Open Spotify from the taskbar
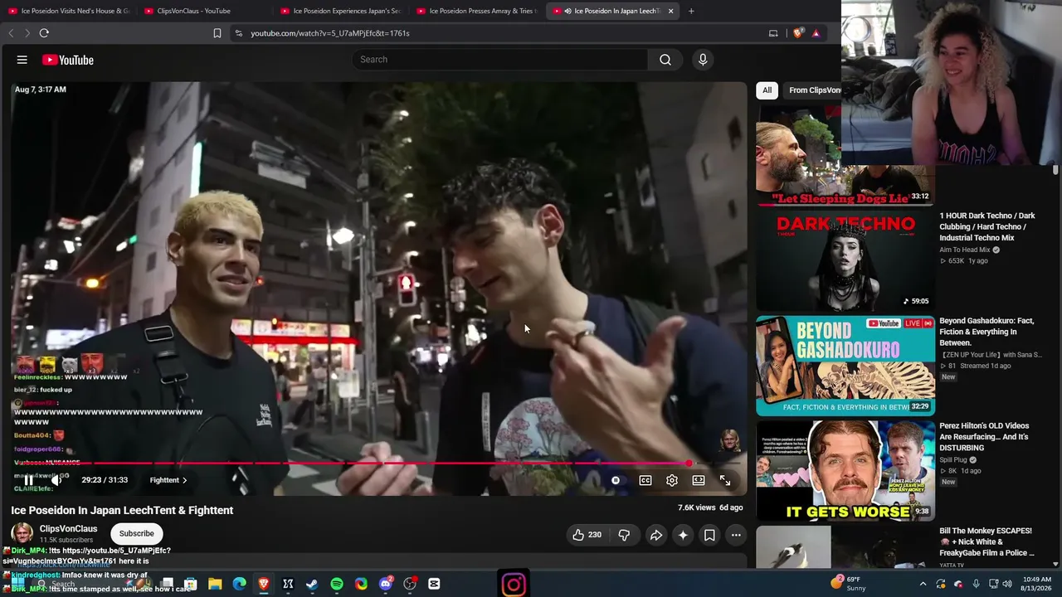 (337, 584)
